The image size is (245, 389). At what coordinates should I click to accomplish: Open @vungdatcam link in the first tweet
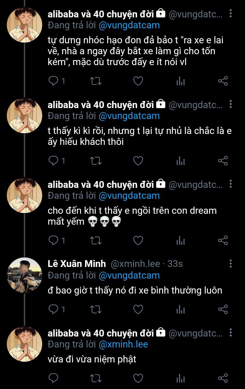(129, 25)
